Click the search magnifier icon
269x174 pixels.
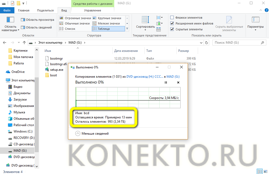tap(263, 43)
